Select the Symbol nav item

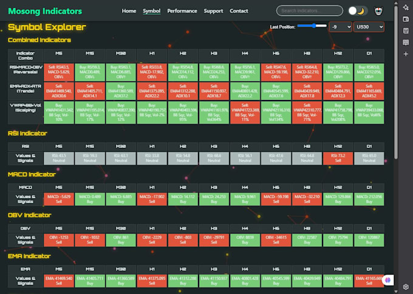tap(151, 11)
